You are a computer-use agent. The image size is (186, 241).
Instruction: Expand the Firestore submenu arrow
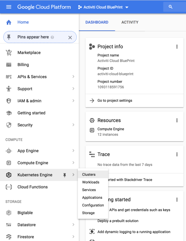pos(74,237)
